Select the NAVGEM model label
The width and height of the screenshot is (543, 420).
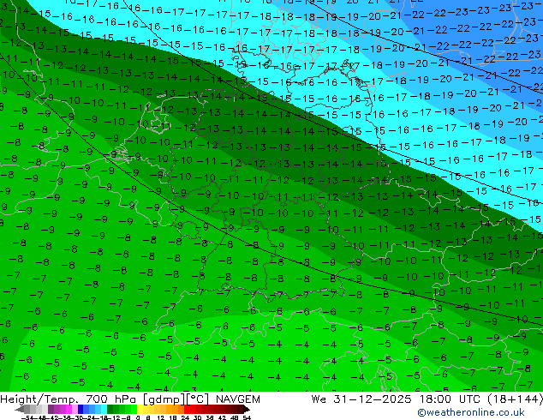pos(238,399)
